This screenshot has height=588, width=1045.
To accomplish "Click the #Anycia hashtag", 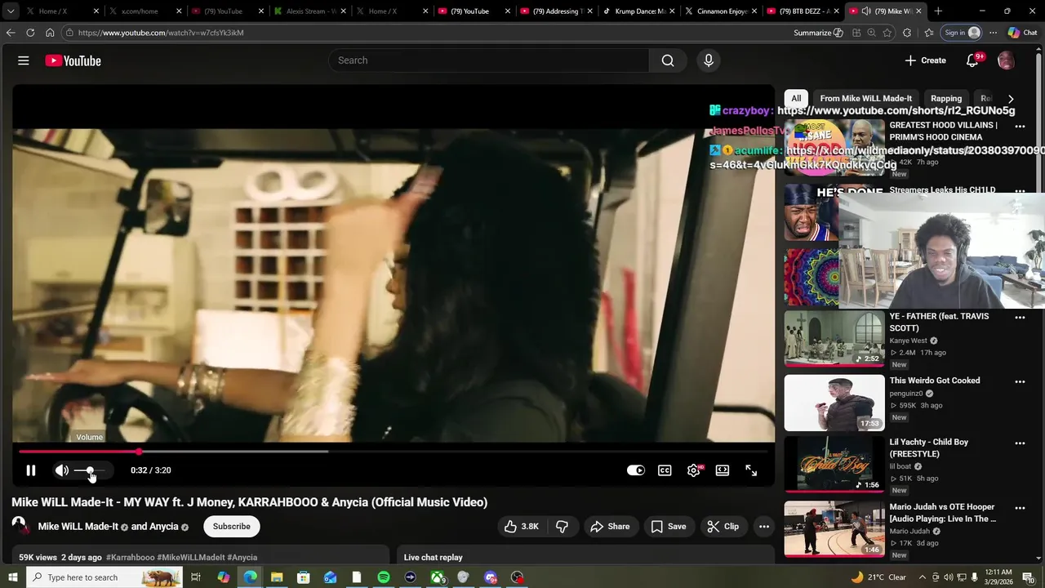I will click(242, 558).
